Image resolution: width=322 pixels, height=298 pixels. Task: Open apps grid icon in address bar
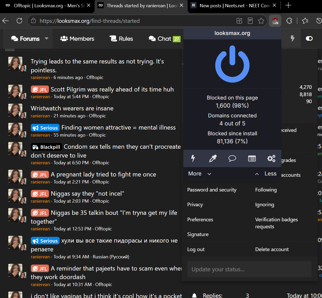tap(239, 21)
